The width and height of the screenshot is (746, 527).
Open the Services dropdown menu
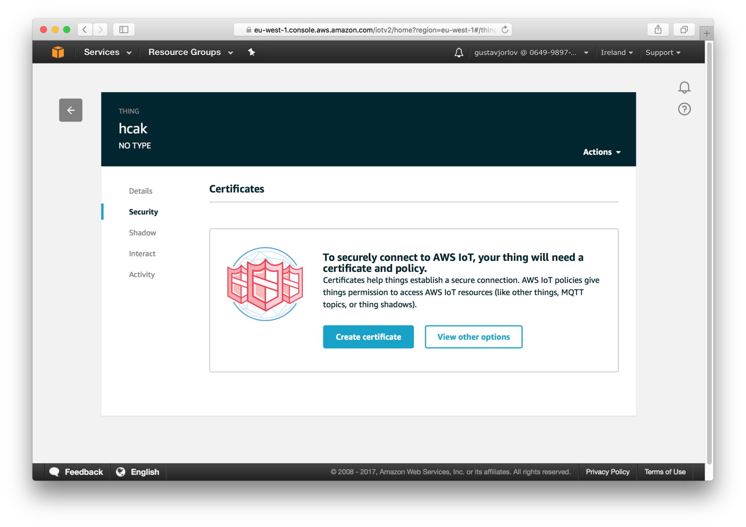coord(107,52)
